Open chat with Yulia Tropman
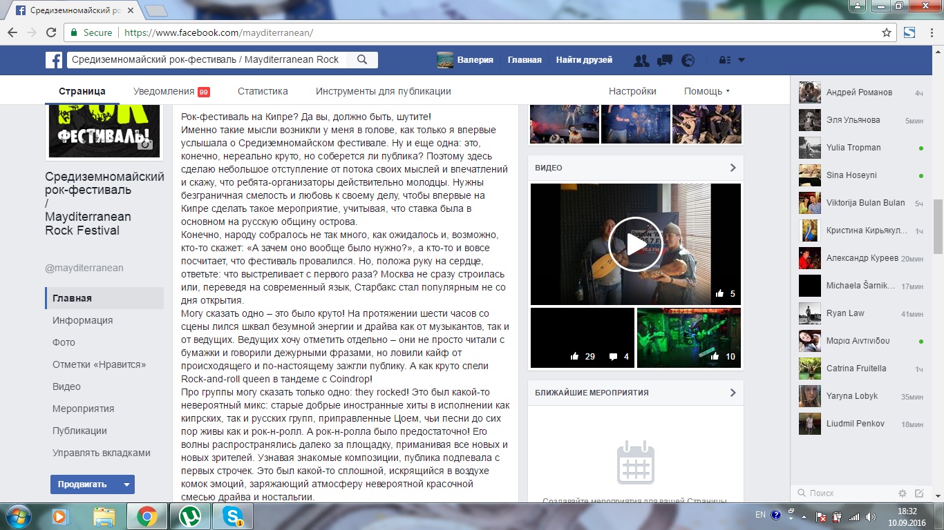Image resolution: width=944 pixels, height=530 pixels. pyautogui.click(x=862, y=148)
